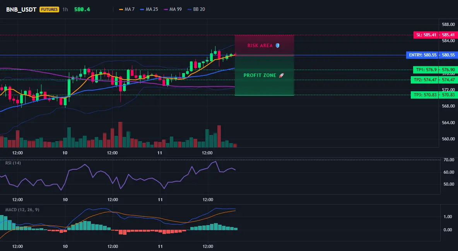Select the BNB_USDT symbol name
The image size is (458, 251).
[21, 9]
